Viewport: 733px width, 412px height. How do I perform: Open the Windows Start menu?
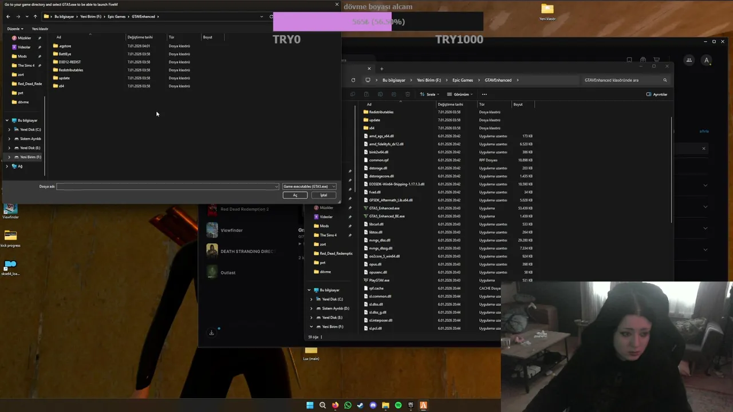(310, 405)
